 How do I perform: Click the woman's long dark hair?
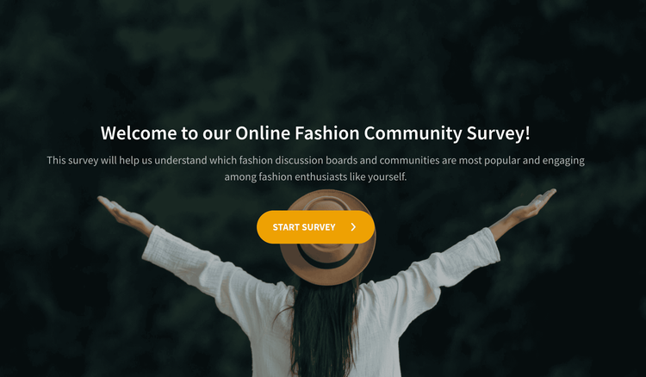click(323, 325)
